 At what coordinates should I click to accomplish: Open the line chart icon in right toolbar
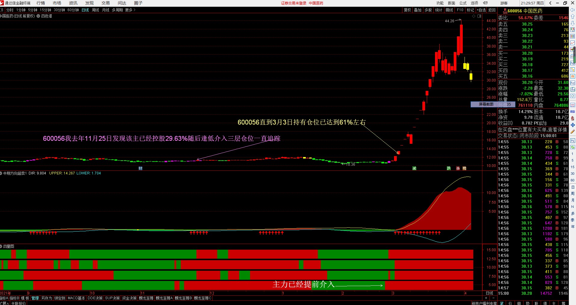(573, 43)
